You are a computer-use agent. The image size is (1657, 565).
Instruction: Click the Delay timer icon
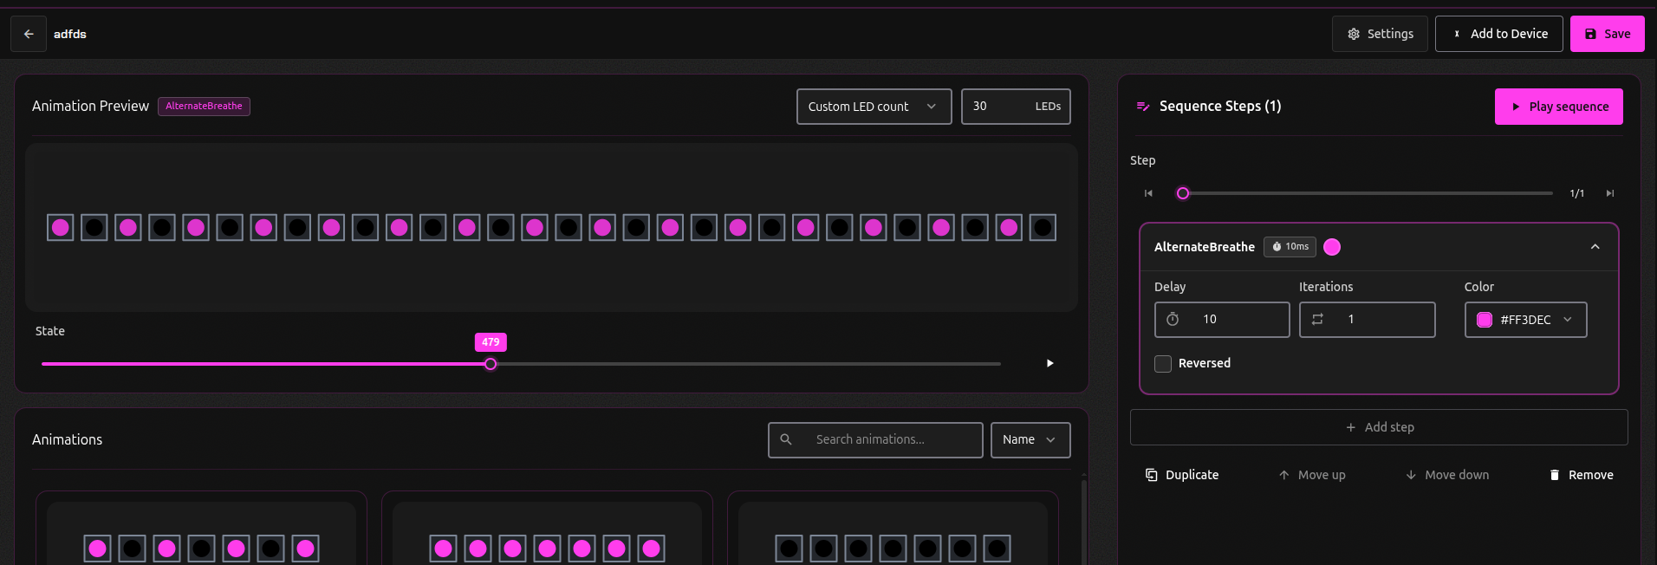point(1173,319)
